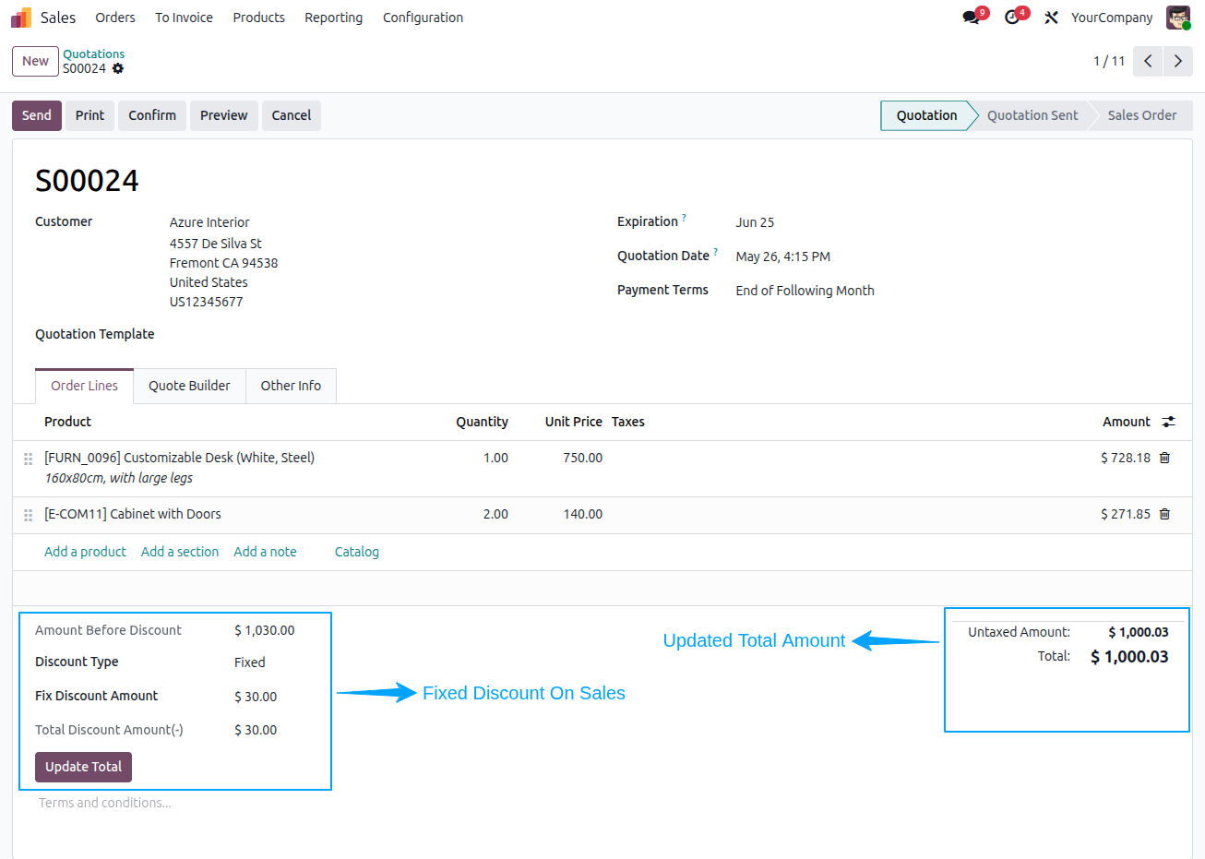Viewport: 1205px width, 859px height.
Task: Open the To Invoice menu
Action: pos(184,18)
